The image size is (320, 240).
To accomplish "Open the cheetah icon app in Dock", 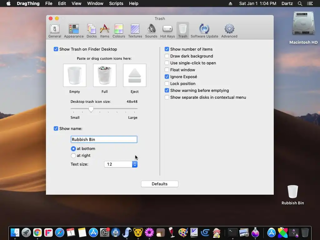I will [x=138, y=232].
